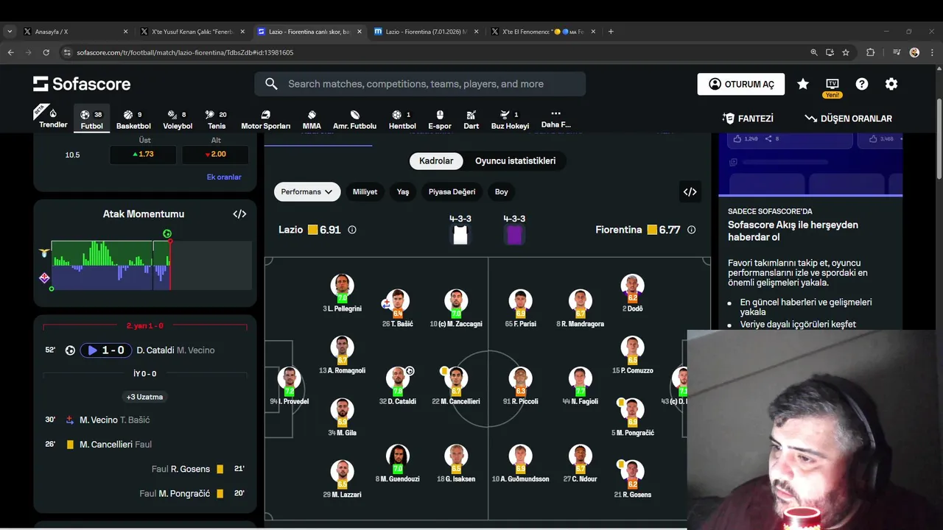Open the DÜŞEN ORANLAR link
943x530 pixels.
[848, 119]
